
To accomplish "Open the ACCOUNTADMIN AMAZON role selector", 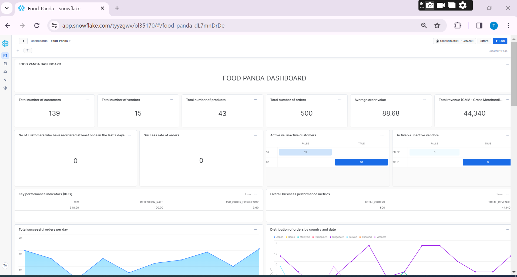I will coord(454,41).
